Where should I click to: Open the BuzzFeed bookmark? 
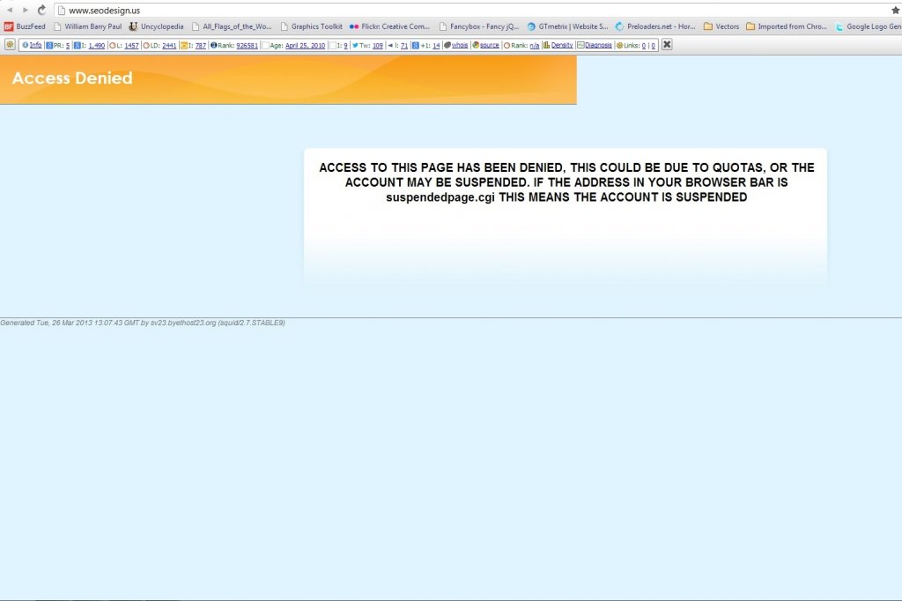[x=25, y=26]
